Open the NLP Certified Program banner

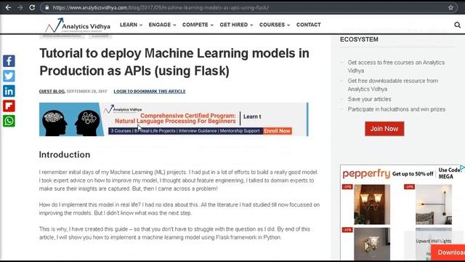(174, 119)
